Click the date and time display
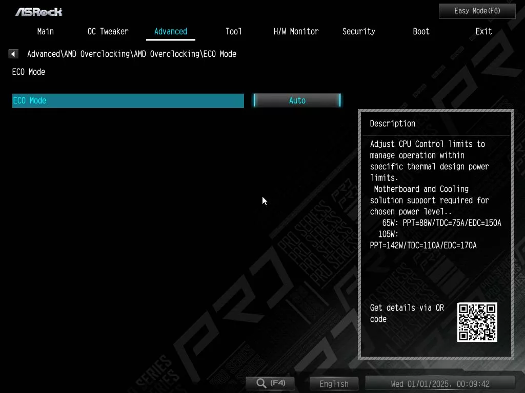525x393 pixels. 440,383
